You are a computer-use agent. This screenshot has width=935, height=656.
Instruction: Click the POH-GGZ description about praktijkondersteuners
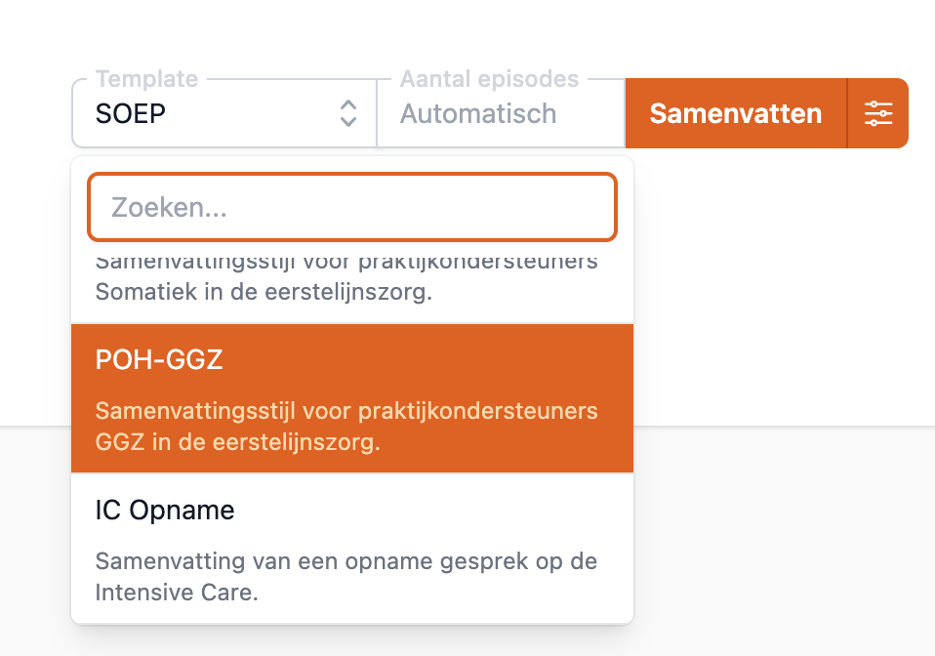click(x=346, y=411)
